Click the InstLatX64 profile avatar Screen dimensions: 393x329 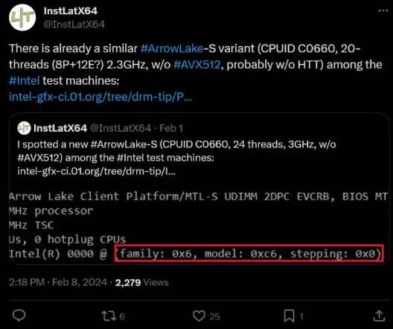tap(22, 18)
